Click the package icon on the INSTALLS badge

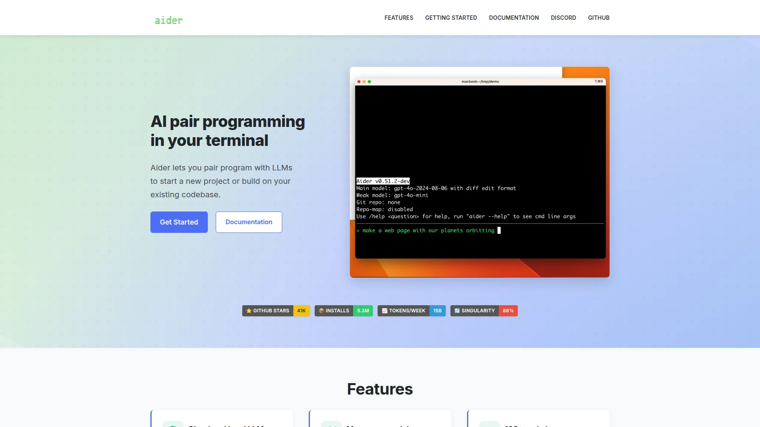[x=321, y=311]
